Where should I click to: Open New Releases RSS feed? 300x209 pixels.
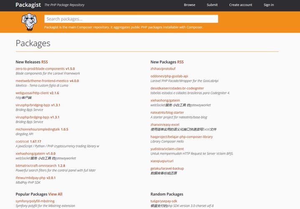(45, 62)
